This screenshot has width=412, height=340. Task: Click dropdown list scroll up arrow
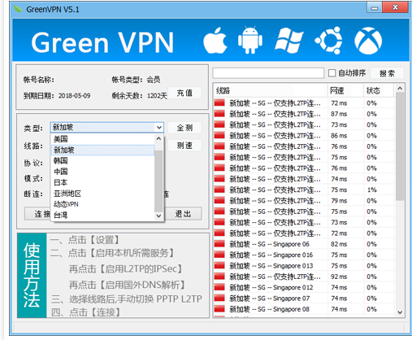[158, 139]
